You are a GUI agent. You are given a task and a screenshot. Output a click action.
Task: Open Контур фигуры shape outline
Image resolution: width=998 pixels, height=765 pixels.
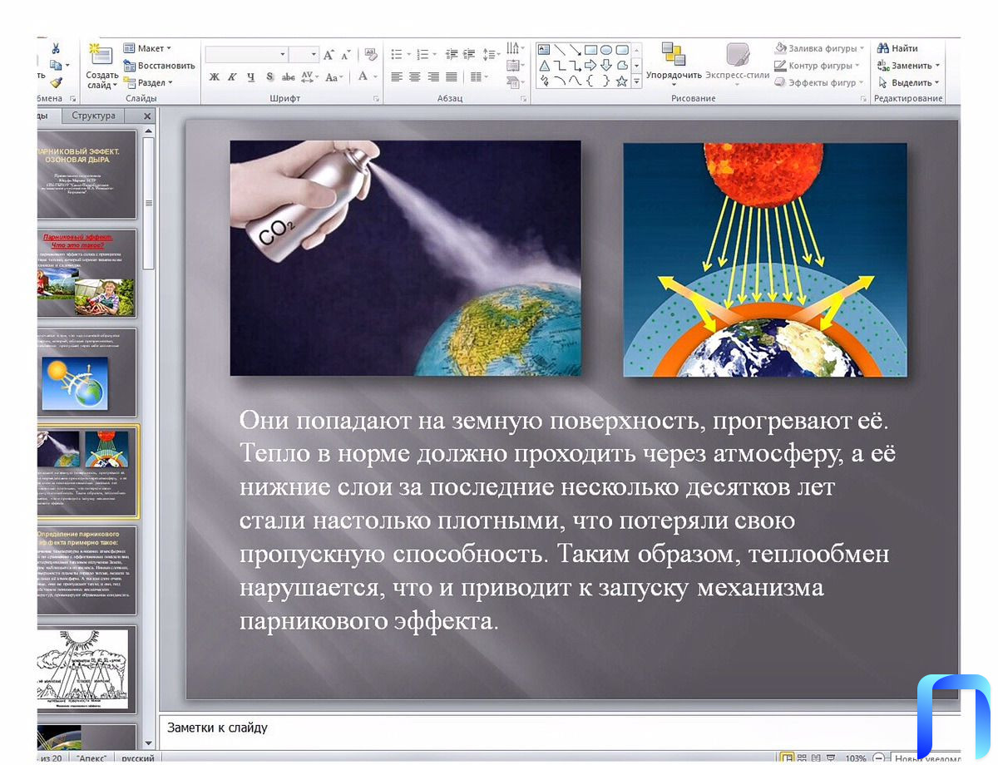tap(817, 65)
